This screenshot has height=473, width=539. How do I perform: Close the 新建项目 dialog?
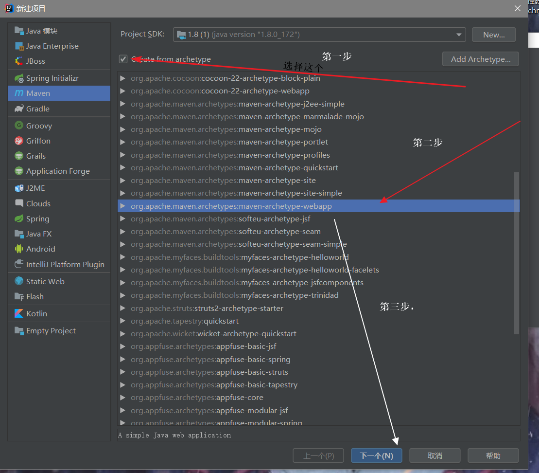tap(517, 8)
